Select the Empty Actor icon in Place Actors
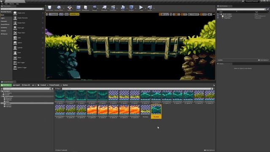Screen dimensions: 270x152 pyautogui.click(x=15, y=13)
